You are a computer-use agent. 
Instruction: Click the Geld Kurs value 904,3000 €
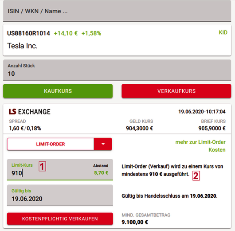click(x=139, y=128)
